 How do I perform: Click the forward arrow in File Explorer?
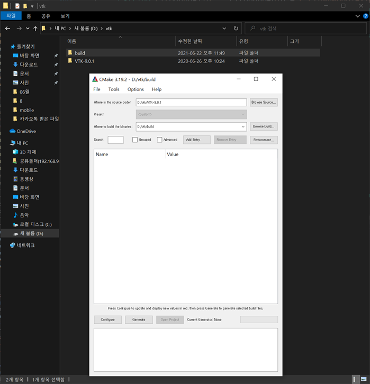tap(19, 29)
